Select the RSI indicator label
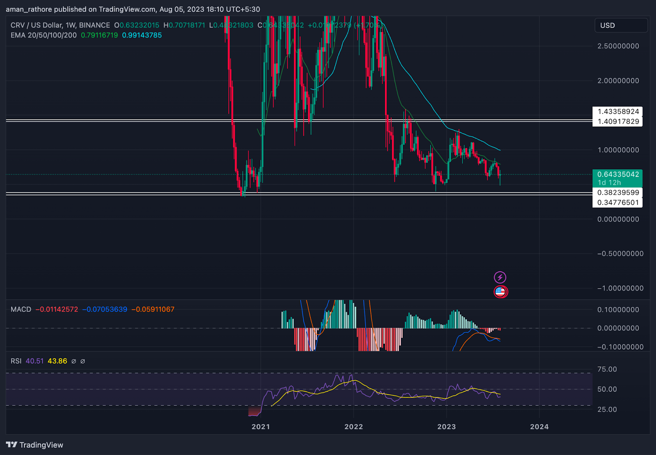The image size is (656, 455). click(x=16, y=361)
